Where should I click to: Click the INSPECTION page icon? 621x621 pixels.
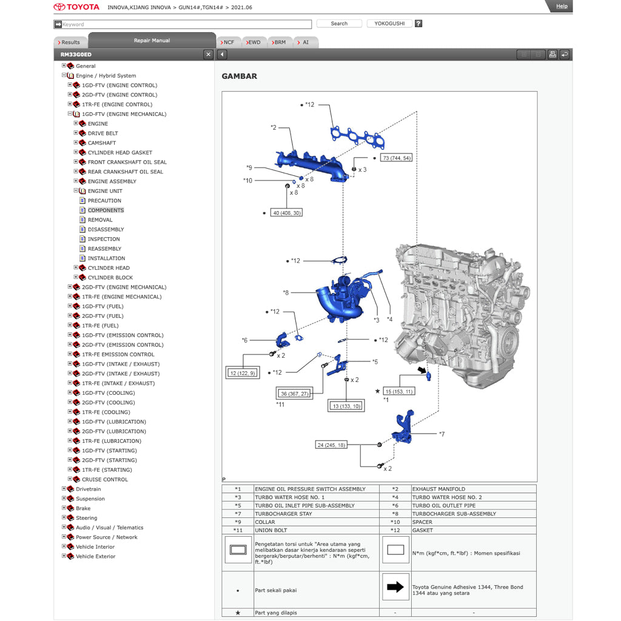82,239
